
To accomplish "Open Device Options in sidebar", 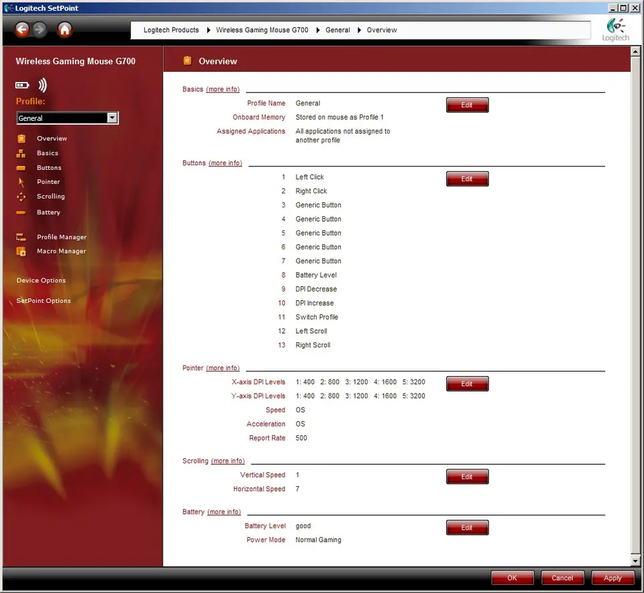I will pyautogui.click(x=41, y=281).
